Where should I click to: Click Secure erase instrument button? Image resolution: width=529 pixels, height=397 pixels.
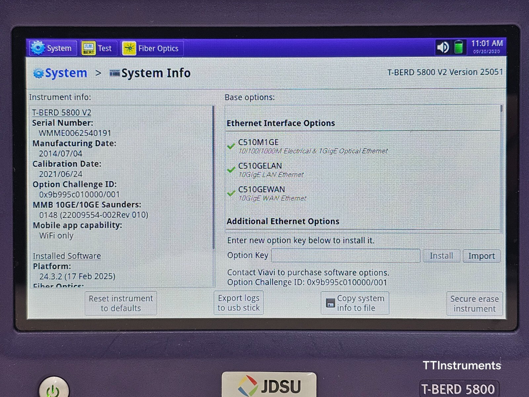point(474,304)
